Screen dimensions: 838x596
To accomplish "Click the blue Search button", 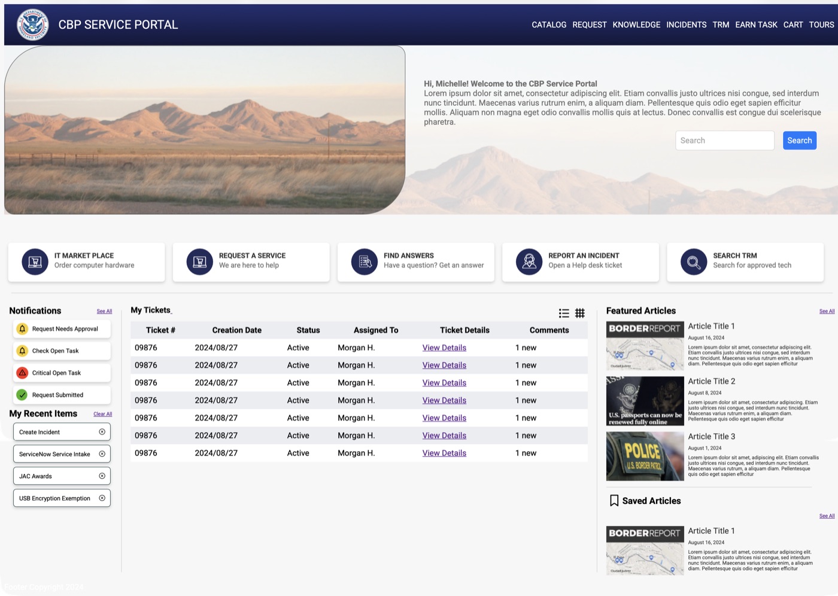I will click(800, 141).
